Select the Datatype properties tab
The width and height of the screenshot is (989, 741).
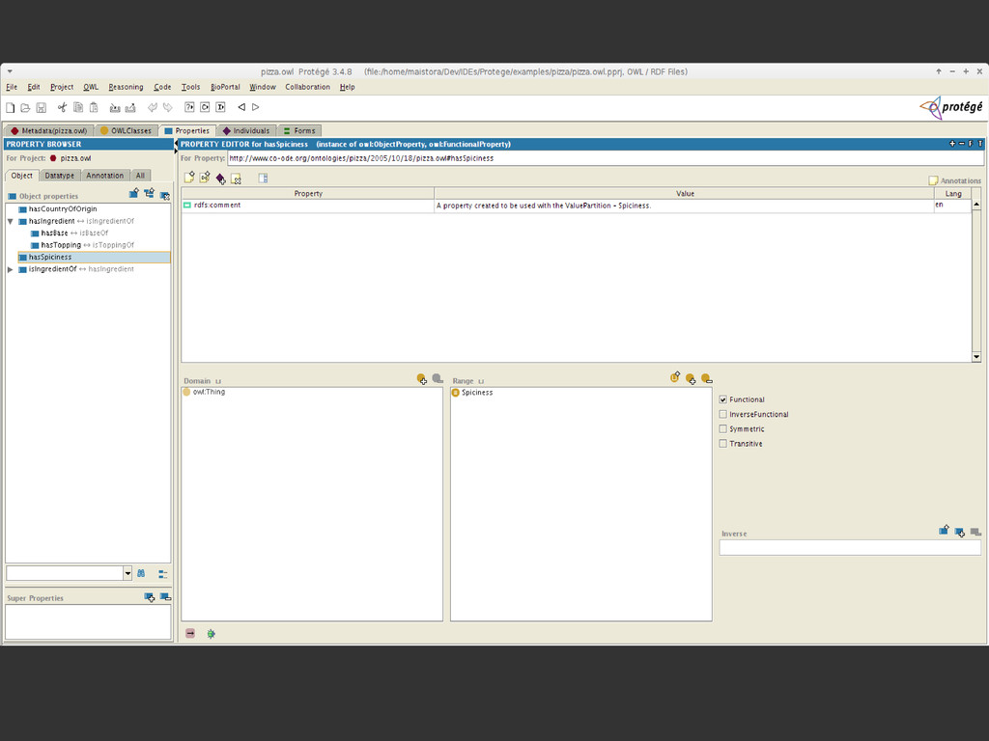pos(59,176)
